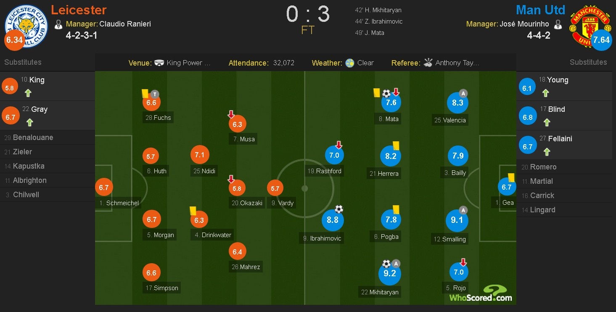616x312 pixels.
Task: Click Leicester's 6.34 team rating badge
Action: point(14,40)
